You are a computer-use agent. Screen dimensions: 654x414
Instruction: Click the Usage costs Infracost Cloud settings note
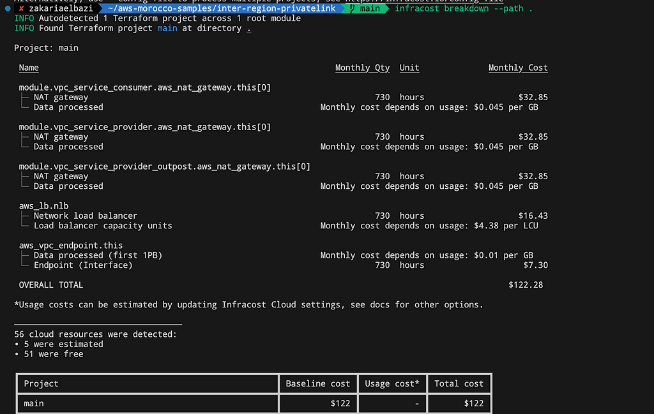pos(248,305)
